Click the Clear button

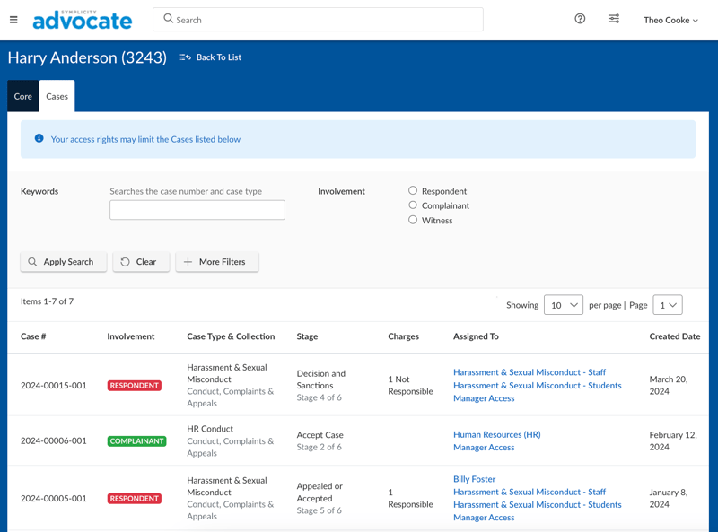pyautogui.click(x=141, y=261)
